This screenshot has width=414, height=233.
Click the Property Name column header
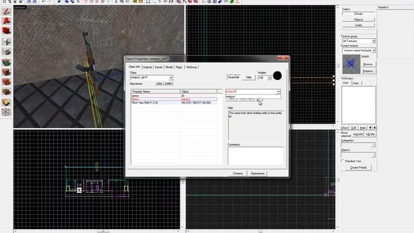(155, 91)
